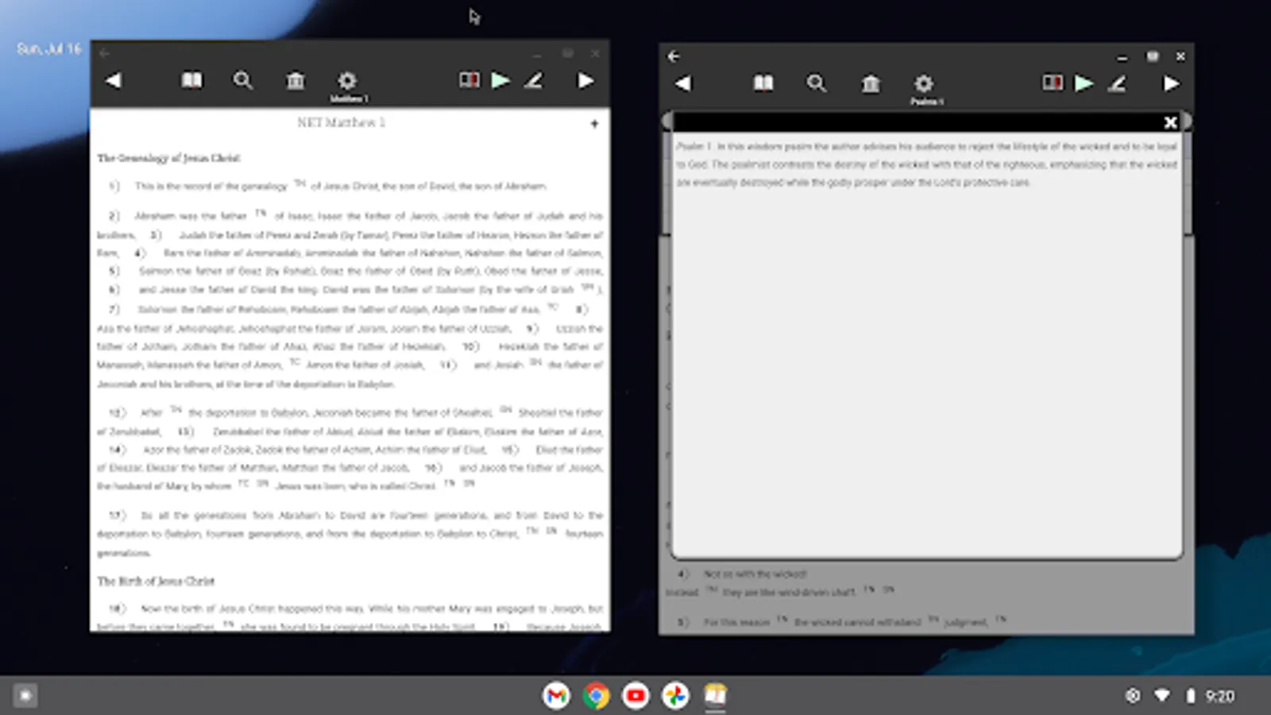Click the plus icon beside NET Matthew 1

point(594,123)
